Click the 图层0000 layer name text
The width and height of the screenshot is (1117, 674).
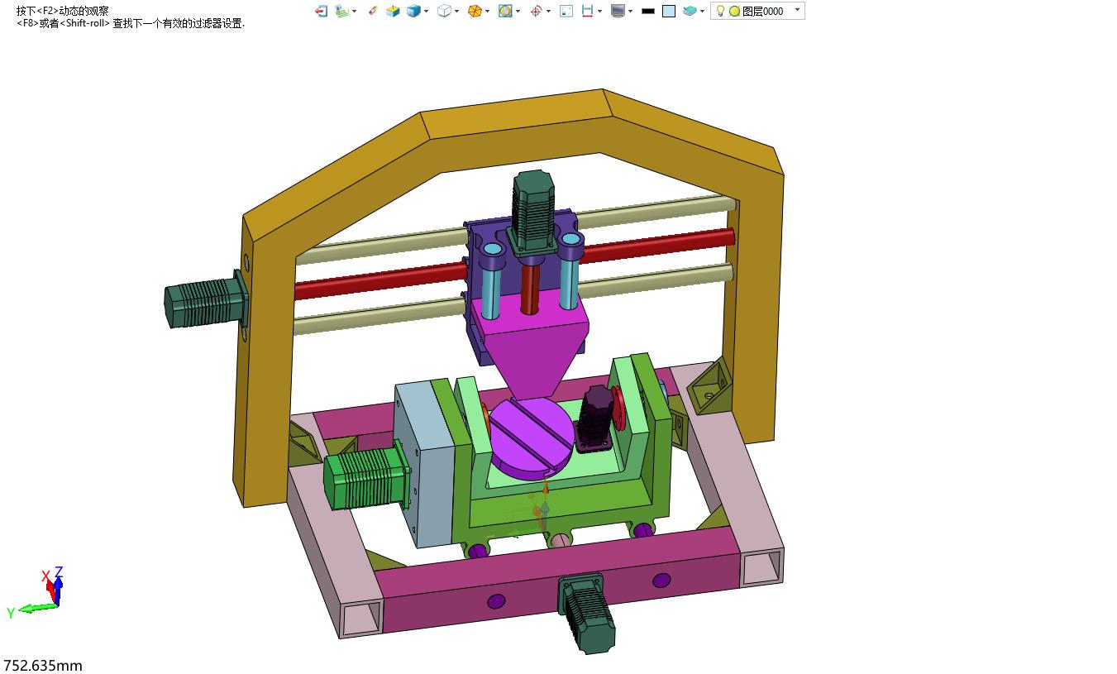(762, 12)
